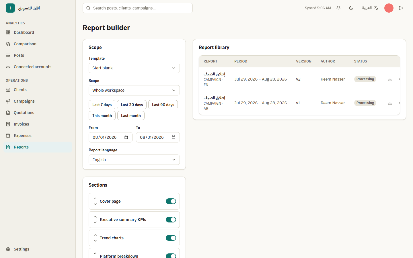The image size is (413, 258).
Task: Open the Campaigns page
Action: click(38, 101)
